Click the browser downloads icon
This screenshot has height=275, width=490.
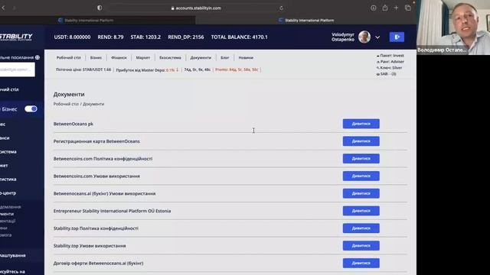tap(373, 8)
